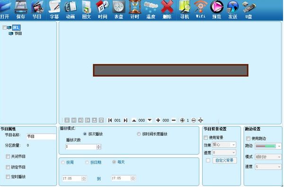Expand the 模式 顺时针 dropdown
The height and width of the screenshot is (187, 284).
[x=268, y=157]
